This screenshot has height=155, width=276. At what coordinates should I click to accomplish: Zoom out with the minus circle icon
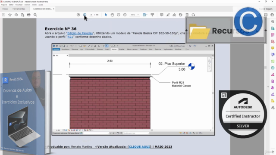pyautogui.click(x=119, y=15)
